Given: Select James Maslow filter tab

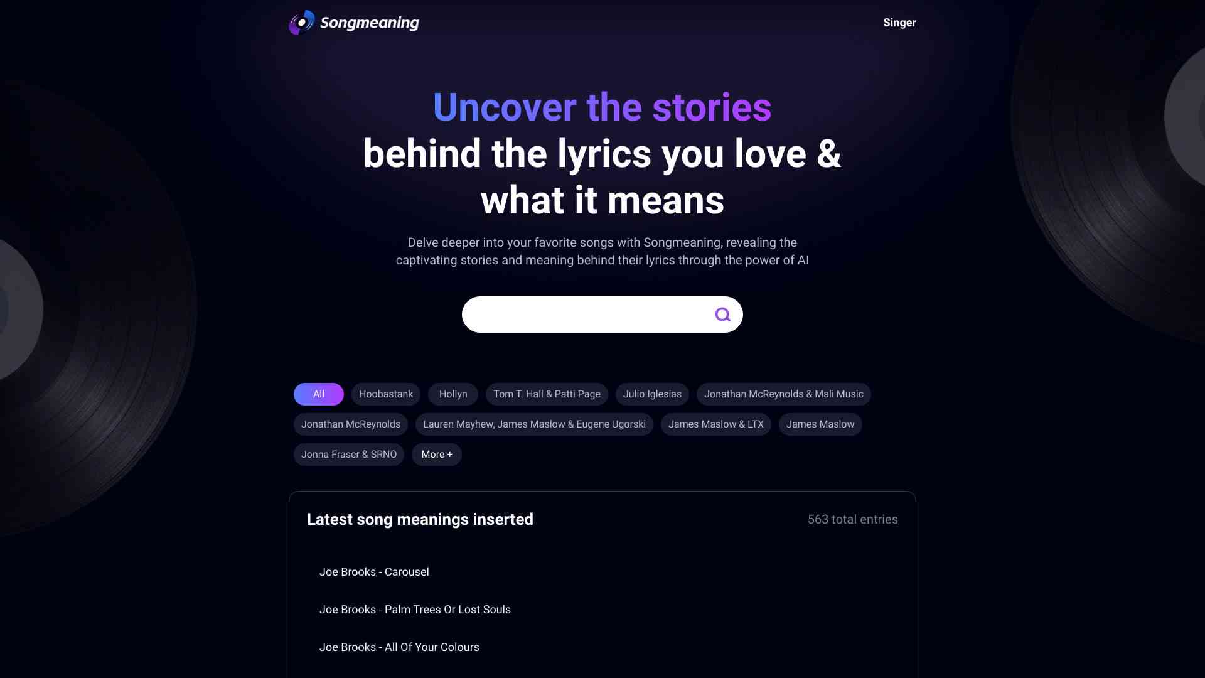Looking at the screenshot, I should coord(820,424).
